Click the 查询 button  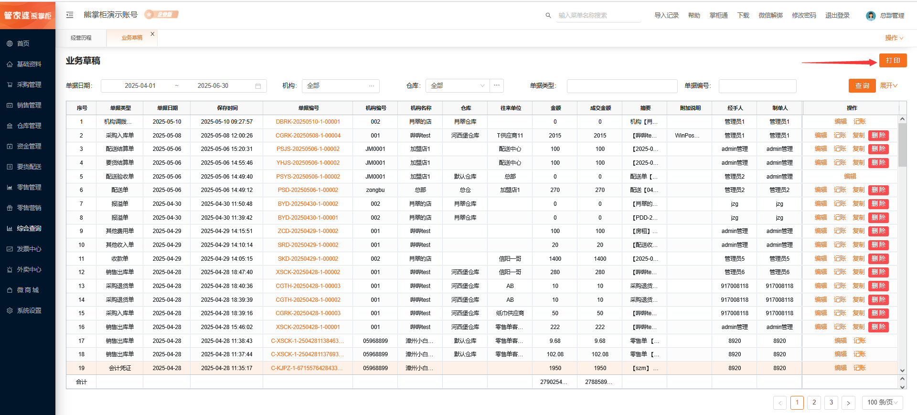(862, 86)
